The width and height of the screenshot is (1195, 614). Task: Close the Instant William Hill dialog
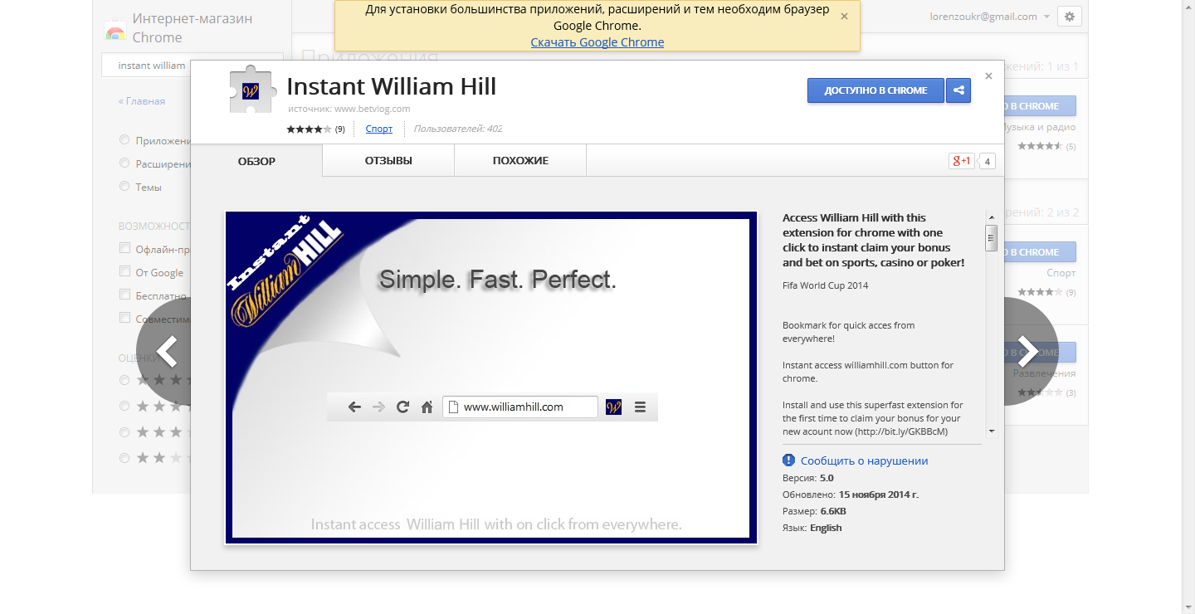coord(988,76)
